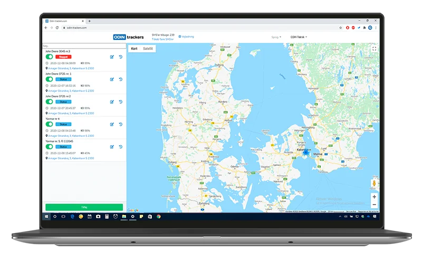The width and height of the screenshot is (422, 253).
Task: Zoom out on the map
Action: click(x=374, y=205)
